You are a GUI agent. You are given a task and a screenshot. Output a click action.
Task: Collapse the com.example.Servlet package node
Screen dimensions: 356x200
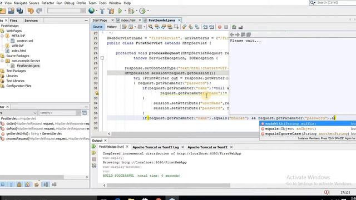tap(2, 61)
